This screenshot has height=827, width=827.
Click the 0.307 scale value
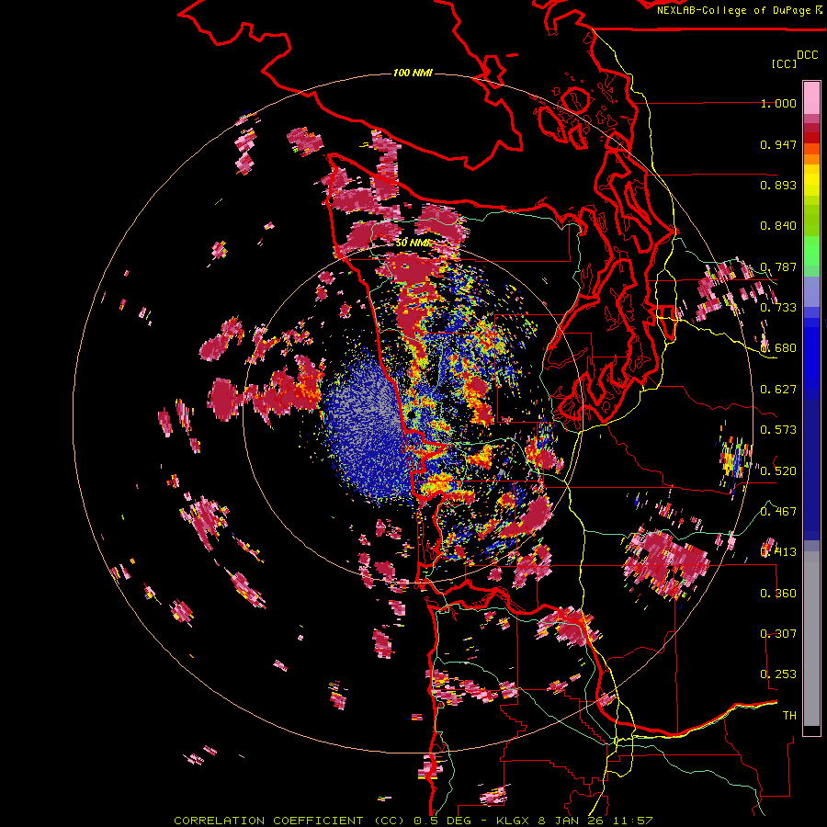click(x=778, y=633)
